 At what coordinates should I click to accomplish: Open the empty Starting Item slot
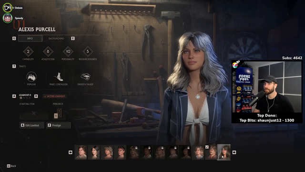[34, 113]
